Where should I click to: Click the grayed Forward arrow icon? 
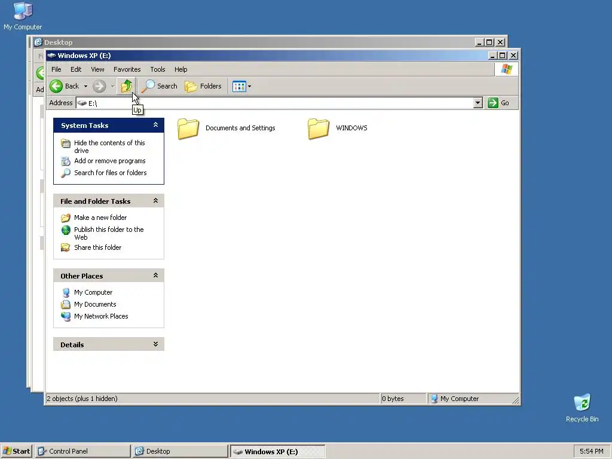coord(99,86)
